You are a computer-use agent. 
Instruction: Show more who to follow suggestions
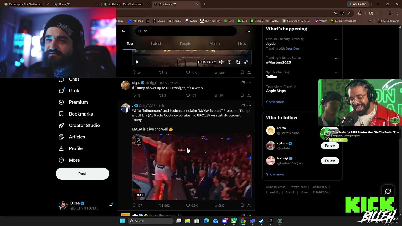pyautogui.click(x=275, y=175)
